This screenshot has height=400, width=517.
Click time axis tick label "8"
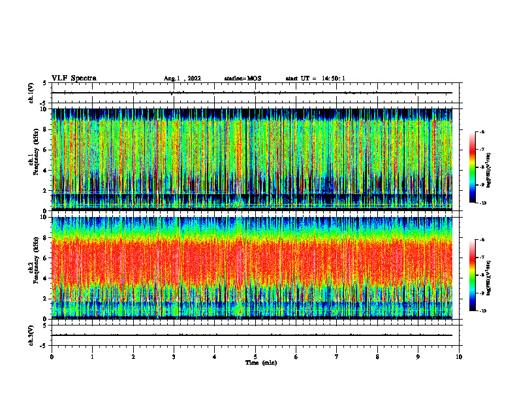pos(377,357)
